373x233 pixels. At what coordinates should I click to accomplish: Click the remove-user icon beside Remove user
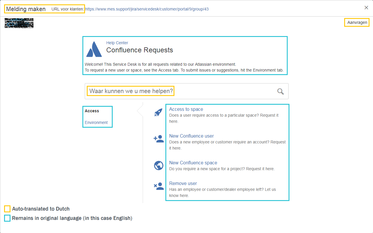159,186
